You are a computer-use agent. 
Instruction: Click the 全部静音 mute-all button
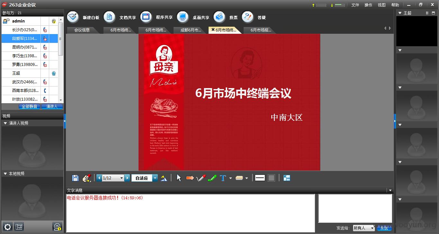tap(29, 107)
